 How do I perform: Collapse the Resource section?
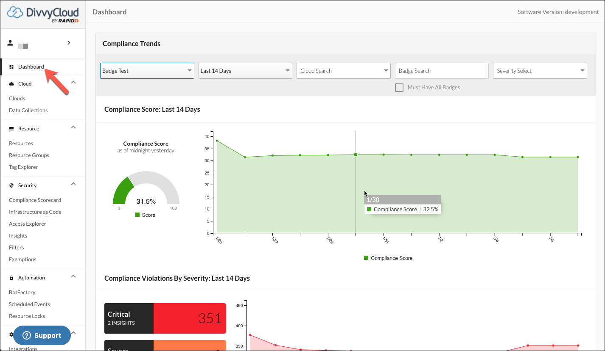point(73,127)
